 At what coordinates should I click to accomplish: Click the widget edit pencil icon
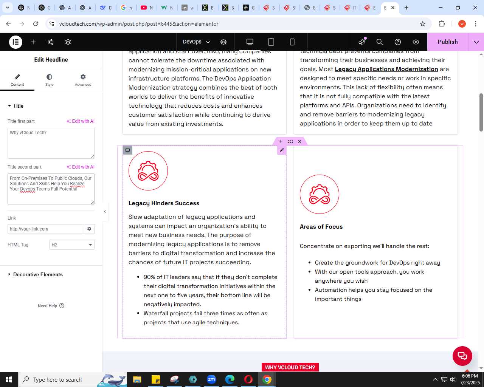click(x=282, y=150)
